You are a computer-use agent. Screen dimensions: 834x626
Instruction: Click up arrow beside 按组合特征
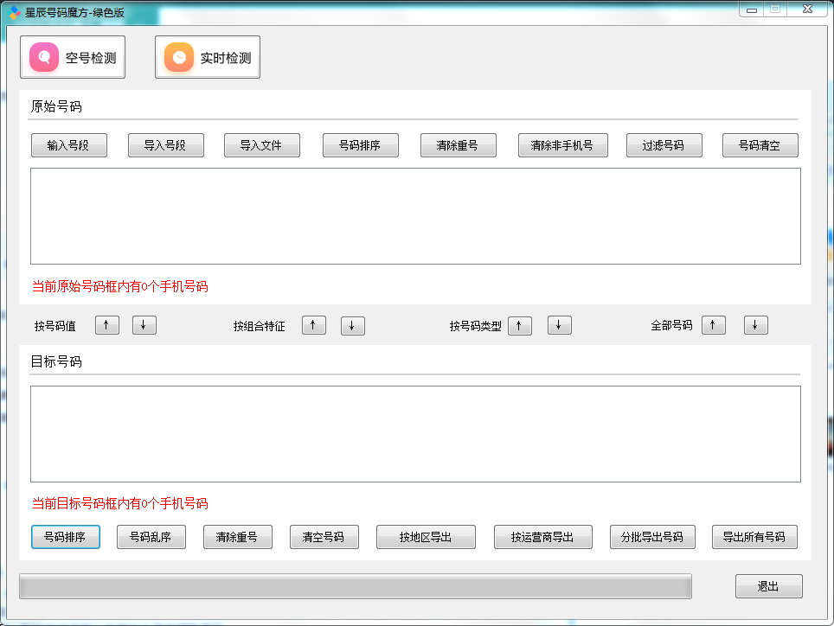pos(314,325)
